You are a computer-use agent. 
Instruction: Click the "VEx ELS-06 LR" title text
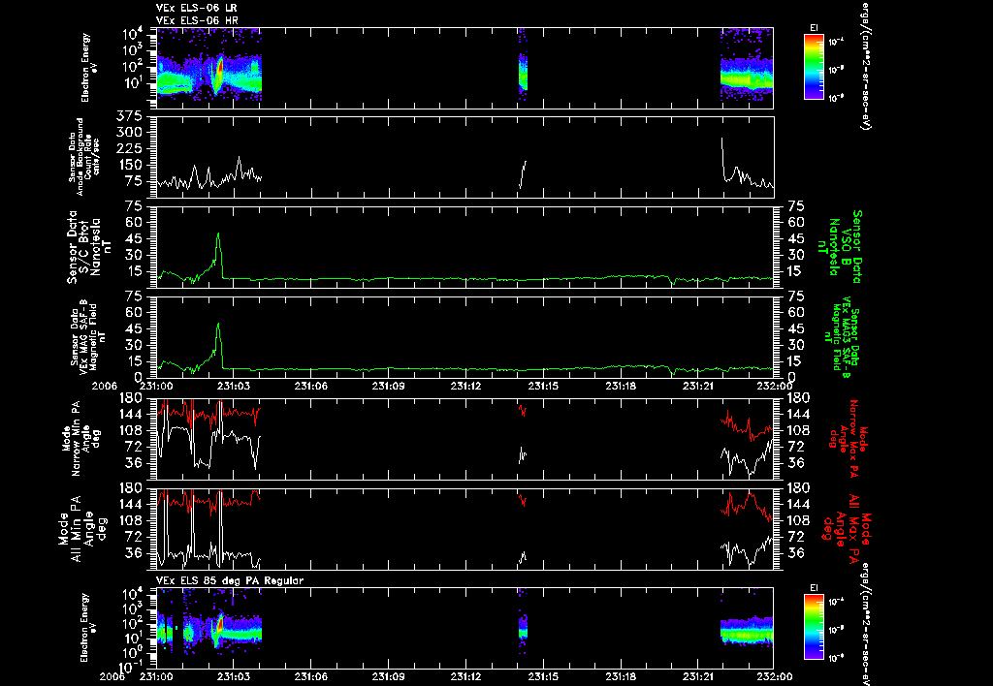coord(196,8)
